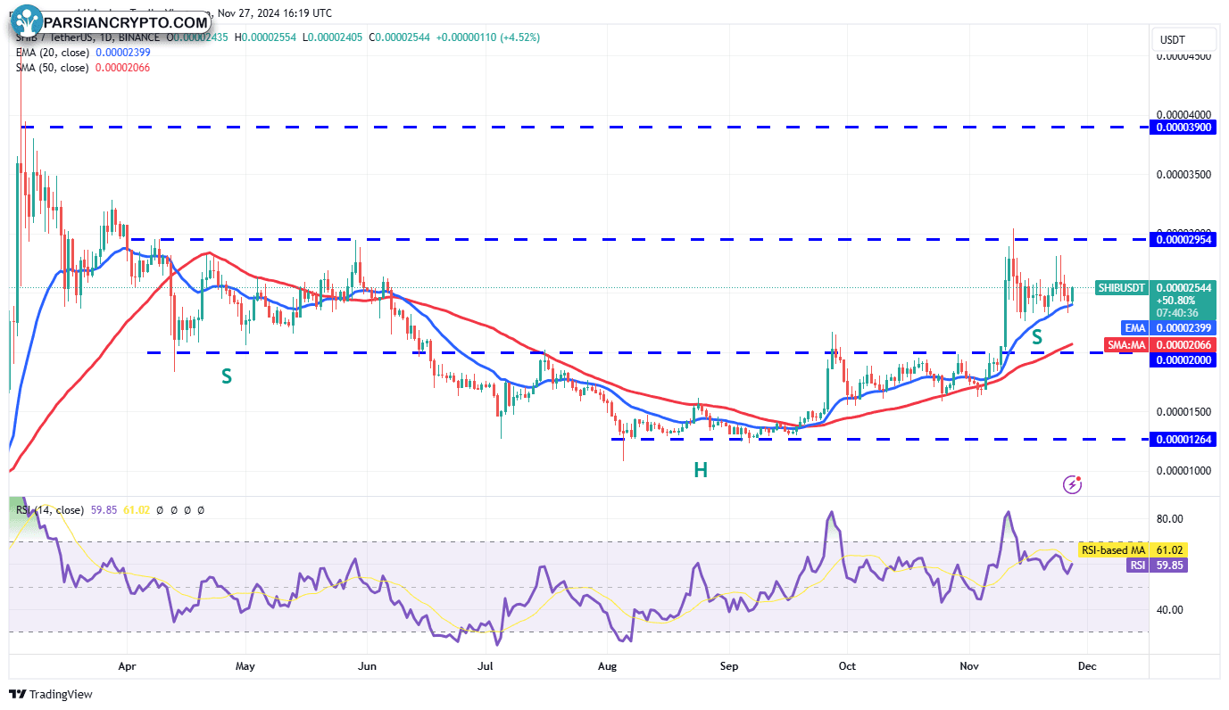Image resolution: width=1229 pixels, height=710 pixels.
Task: Click the 0.00002000 level price label
Action: point(1183,359)
